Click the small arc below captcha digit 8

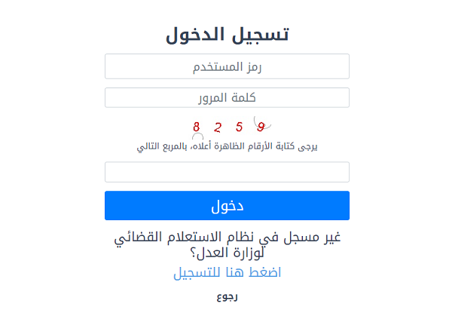[197, 137]
